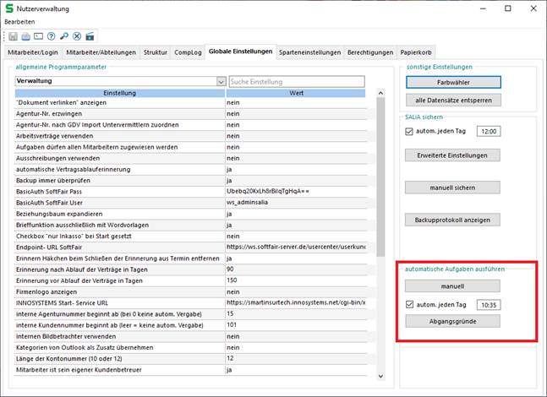The height and width of the screenshot is (397, 547).
Task: Expand the Verwaltung category dropdown
Action: (x=218, y=82)
